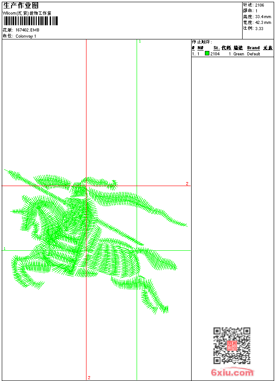Select the 描述 column header
275x381 pixels.
[x=238, y=48]
